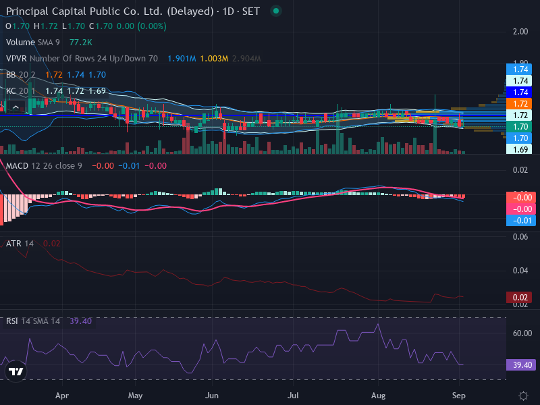Select the ATR 14 indicator label

[x=20, y=244]
